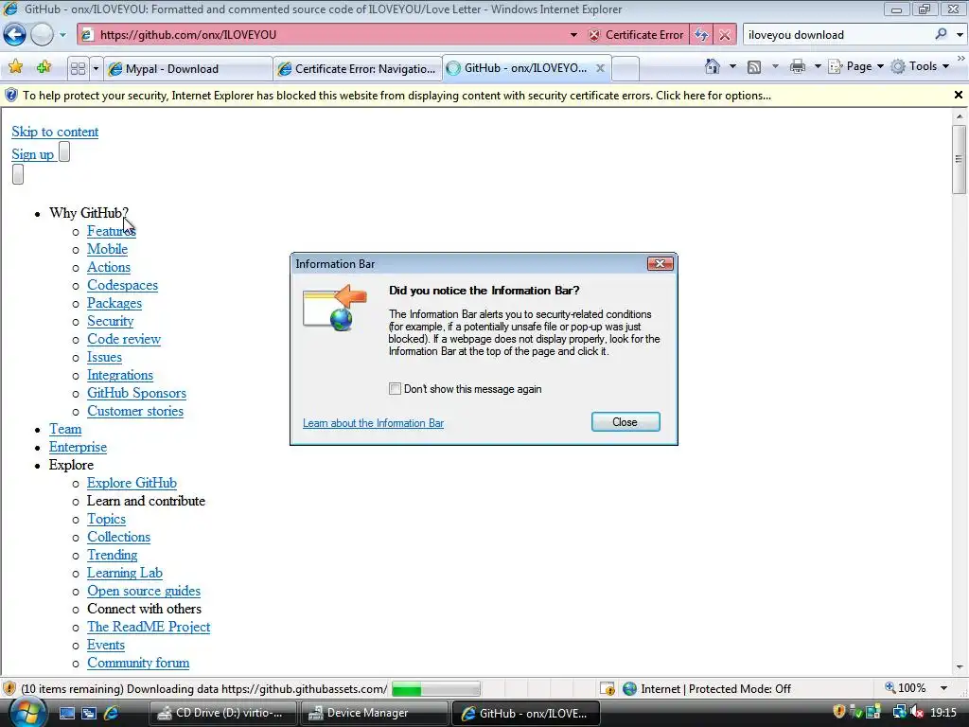
Task: Open the Page menu
Action: point(855,66)
